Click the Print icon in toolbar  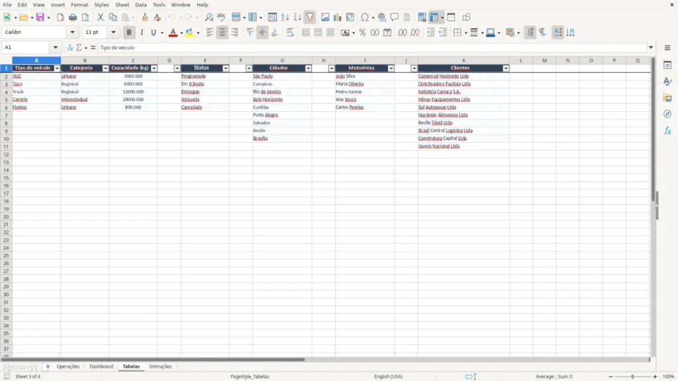(x=73, y=17)
